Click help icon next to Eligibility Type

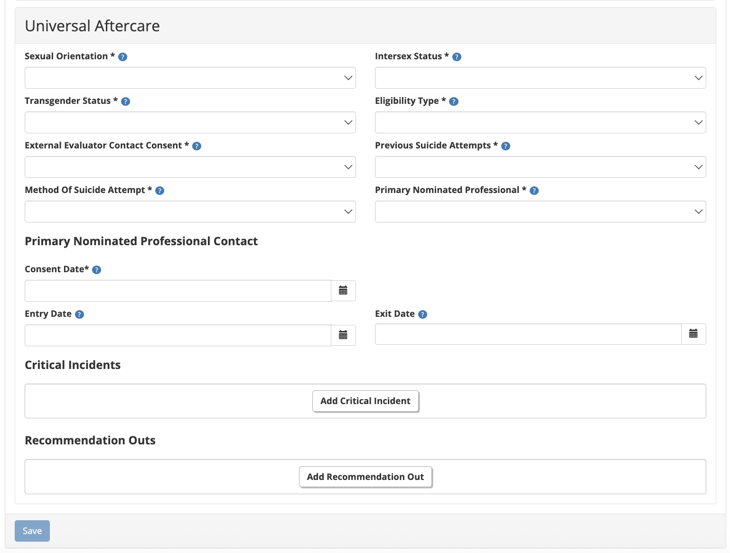point(454,101)
